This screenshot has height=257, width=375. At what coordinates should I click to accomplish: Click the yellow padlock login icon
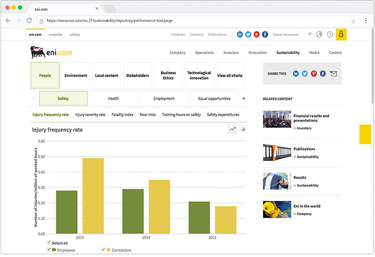click(341, 34)
